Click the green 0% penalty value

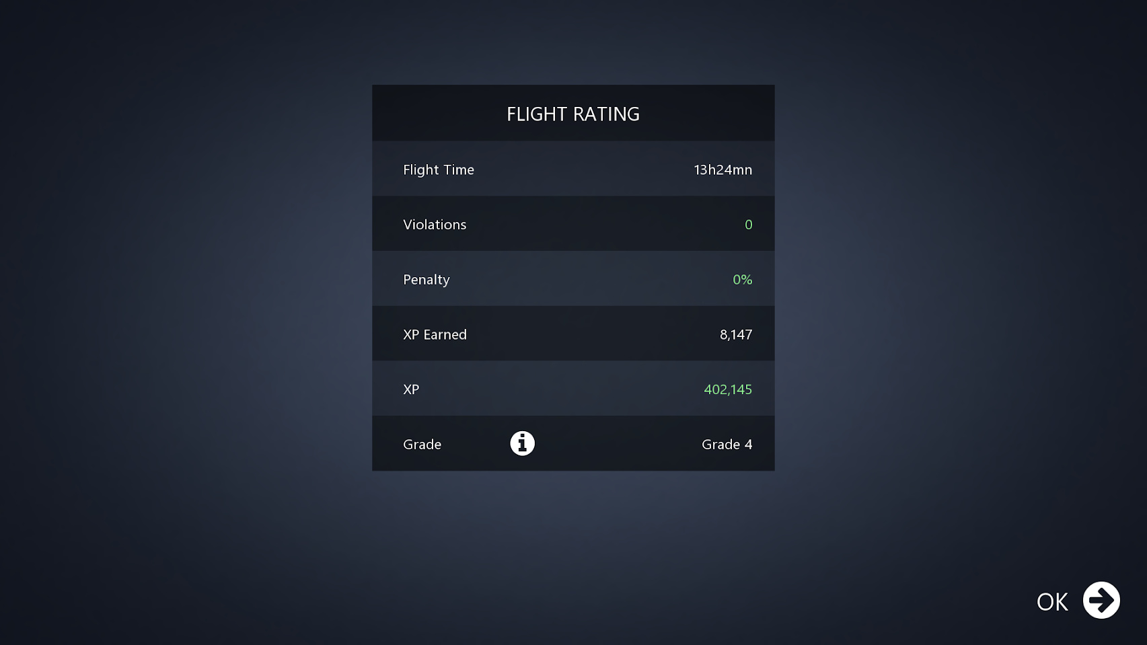[x=742, y=280]
